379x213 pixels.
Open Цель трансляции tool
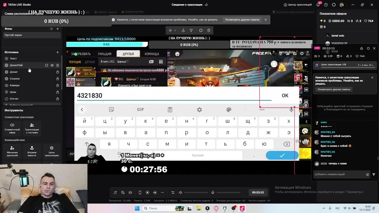click(52, 151)
